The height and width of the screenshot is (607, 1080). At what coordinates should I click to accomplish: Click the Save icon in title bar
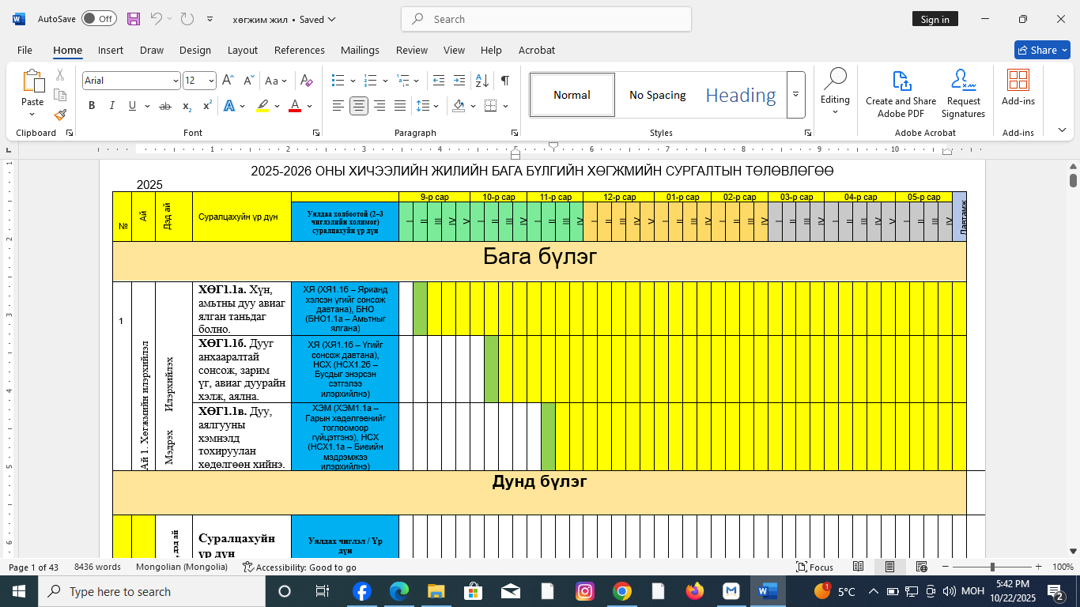tap(134, 19)
